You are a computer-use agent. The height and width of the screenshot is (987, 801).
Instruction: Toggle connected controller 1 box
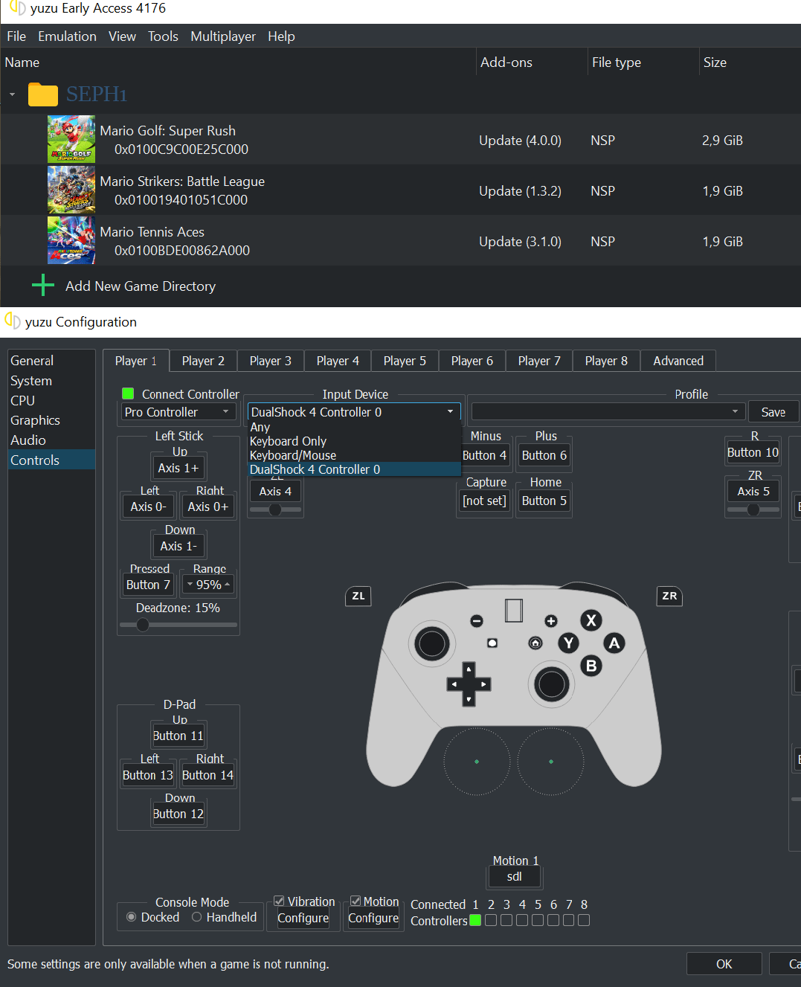475,920
